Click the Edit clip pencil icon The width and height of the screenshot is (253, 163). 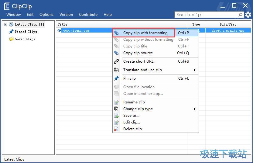tap(116, 122)
